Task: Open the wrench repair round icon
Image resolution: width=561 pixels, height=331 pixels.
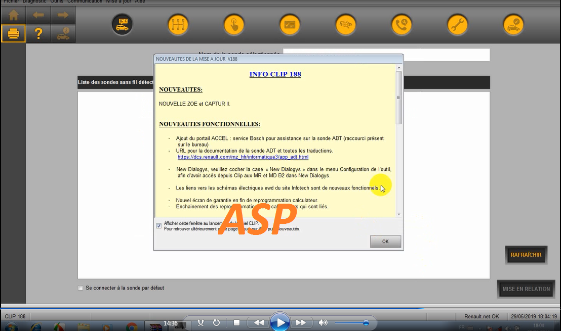Action: [458, 25]
